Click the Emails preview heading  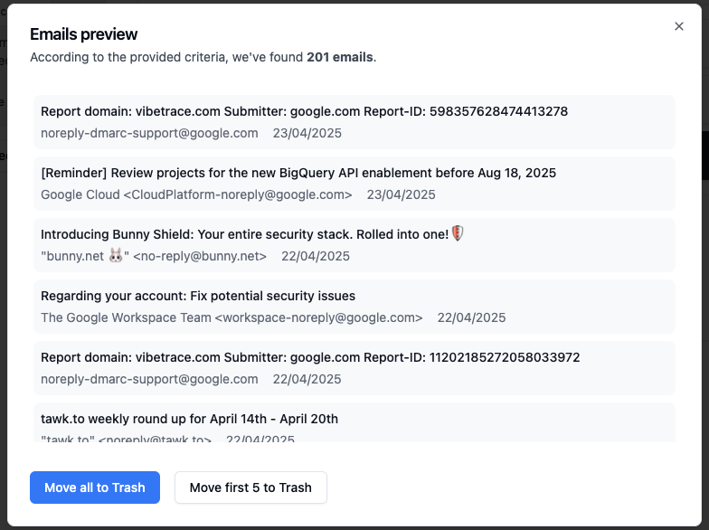pyautogui.click(x=83, y=34)
